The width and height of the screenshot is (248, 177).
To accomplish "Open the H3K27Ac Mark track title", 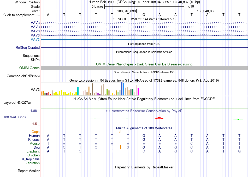I will (144, 99).
